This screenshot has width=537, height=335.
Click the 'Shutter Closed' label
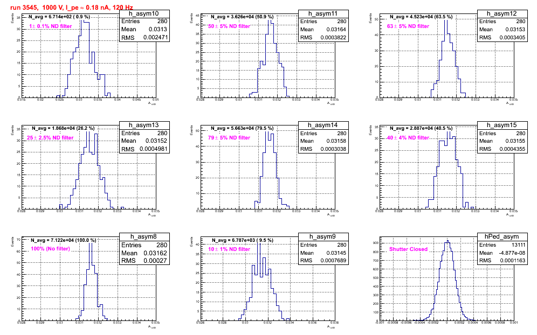(x=408, y=249)
